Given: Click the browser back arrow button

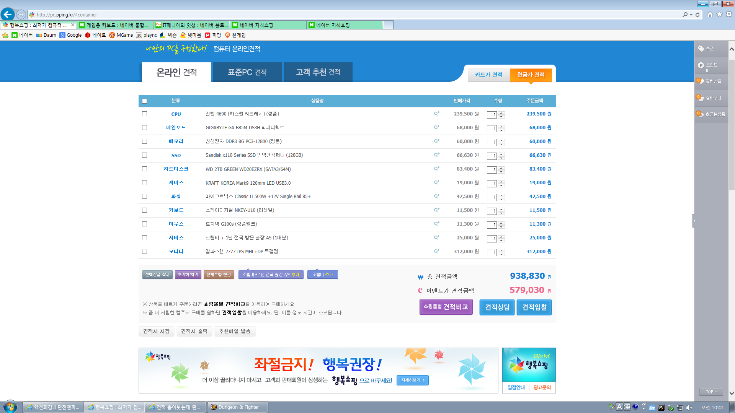Looking at the screenshot, I should (8, 15).
